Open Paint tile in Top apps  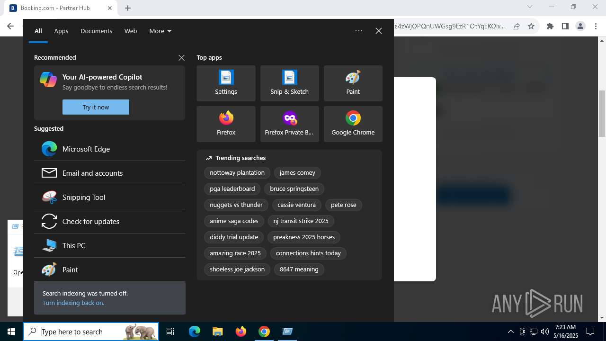click(x=353, y=83)
